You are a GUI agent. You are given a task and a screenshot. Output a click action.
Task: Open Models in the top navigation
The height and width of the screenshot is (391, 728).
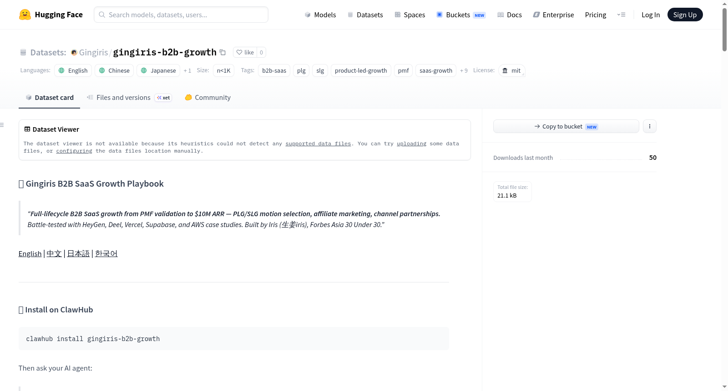tap(320, 15)
